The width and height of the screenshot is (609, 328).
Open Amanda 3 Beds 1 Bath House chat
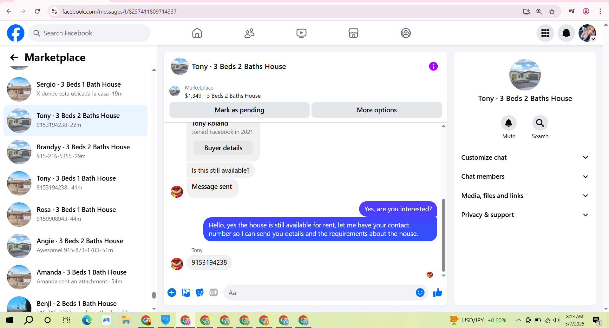(x=75, y=277)
